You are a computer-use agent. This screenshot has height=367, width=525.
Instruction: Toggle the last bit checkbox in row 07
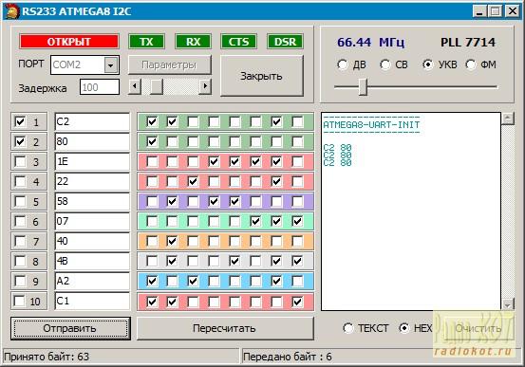click(x=297, y=221)
